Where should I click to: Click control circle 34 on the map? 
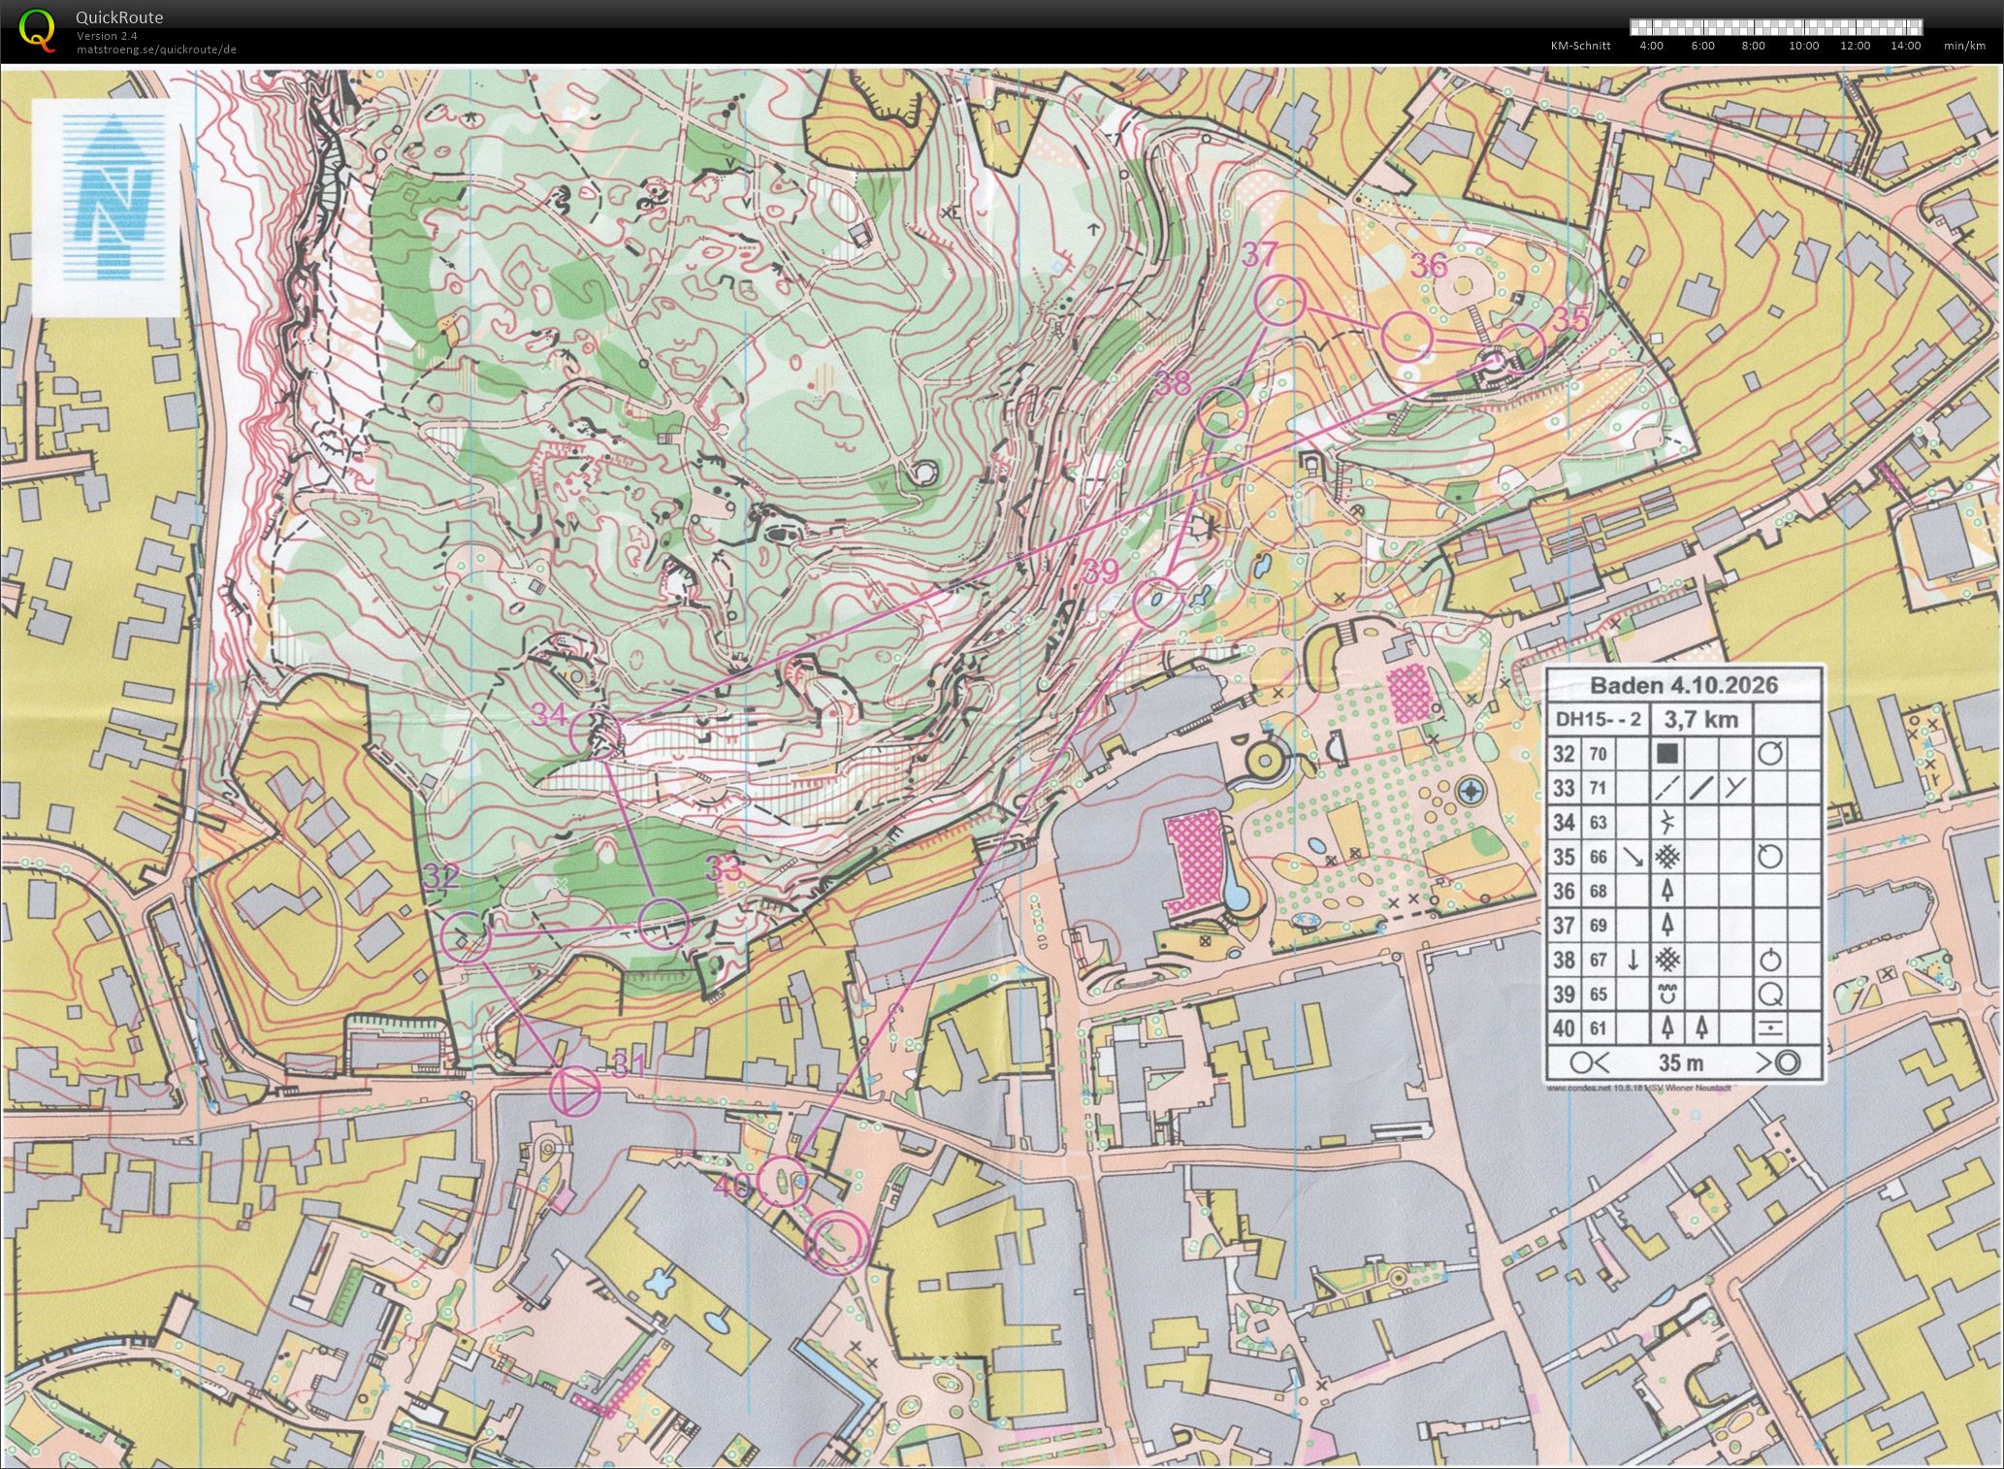pos(596,734)
